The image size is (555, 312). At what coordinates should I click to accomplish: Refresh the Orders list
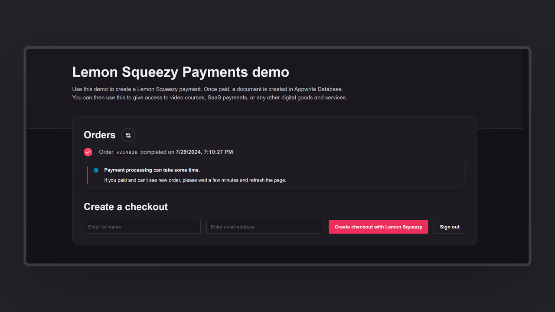(128, 135)
